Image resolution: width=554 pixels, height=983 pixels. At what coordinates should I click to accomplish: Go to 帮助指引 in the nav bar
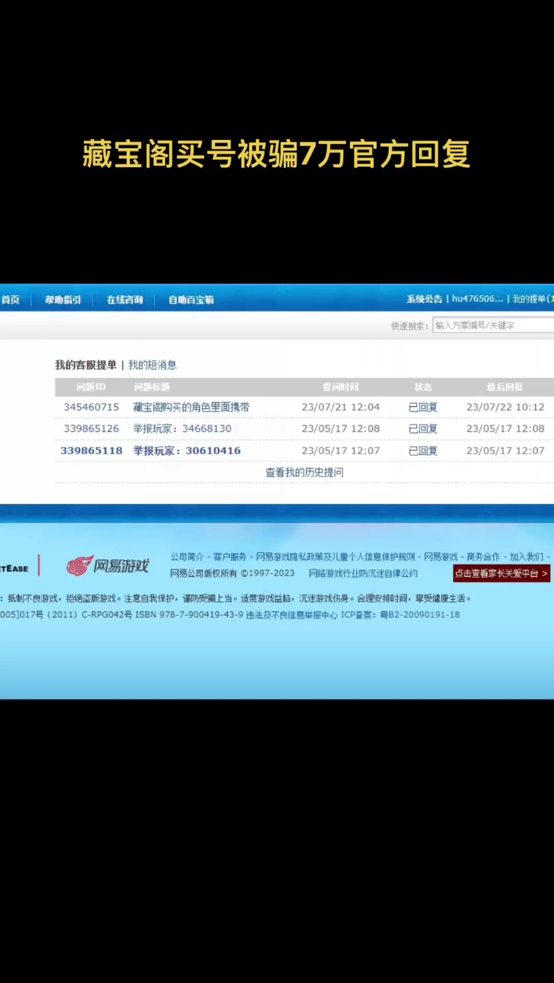point(63,300)
